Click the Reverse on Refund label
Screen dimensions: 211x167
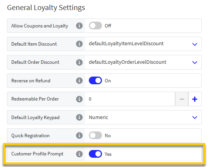click(31, 81)
